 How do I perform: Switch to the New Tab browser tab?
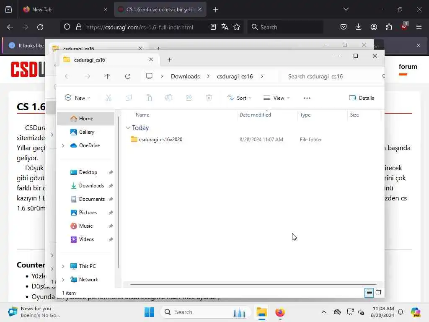click(x=65, y=9)
